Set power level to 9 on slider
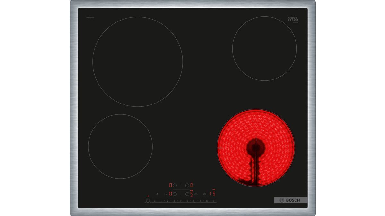The image size is (385, 216). click(x=214, y=201)
